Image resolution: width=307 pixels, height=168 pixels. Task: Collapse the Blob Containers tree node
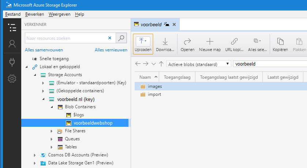click(x=52, y=107)
